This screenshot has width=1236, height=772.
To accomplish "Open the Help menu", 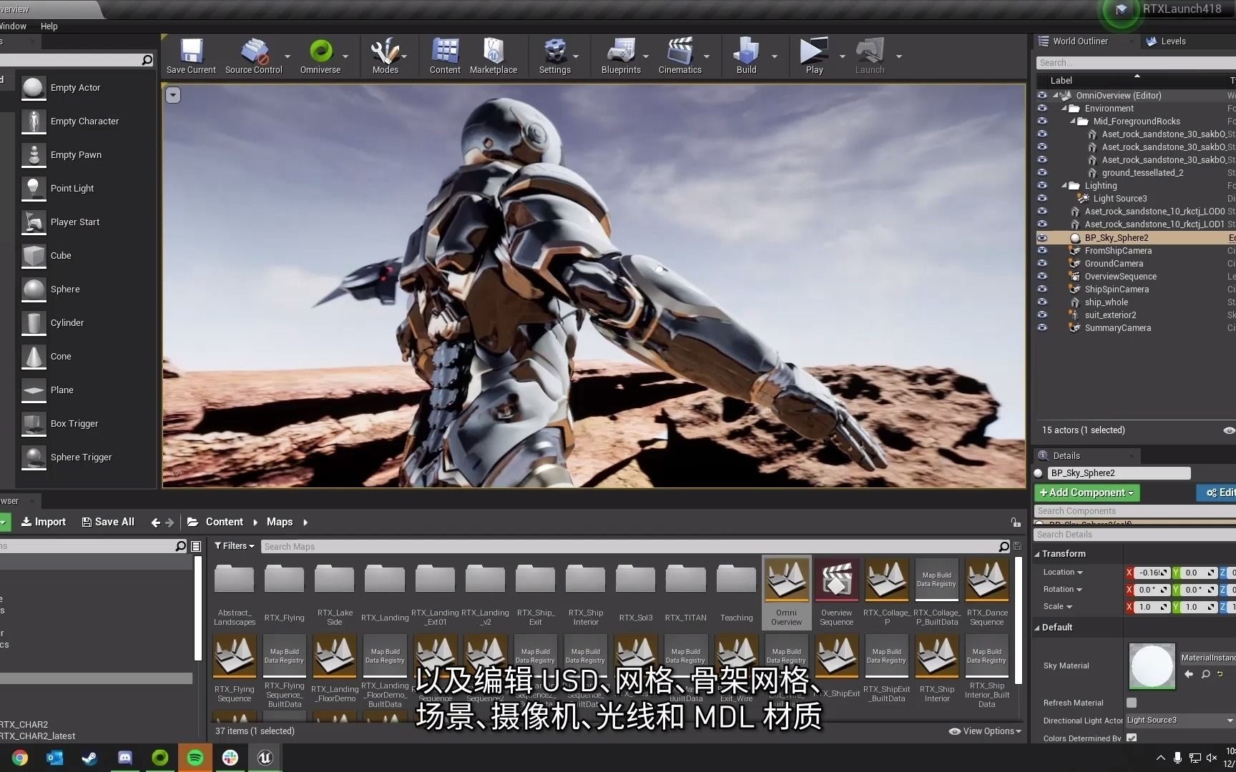I will tap(49, 26).
